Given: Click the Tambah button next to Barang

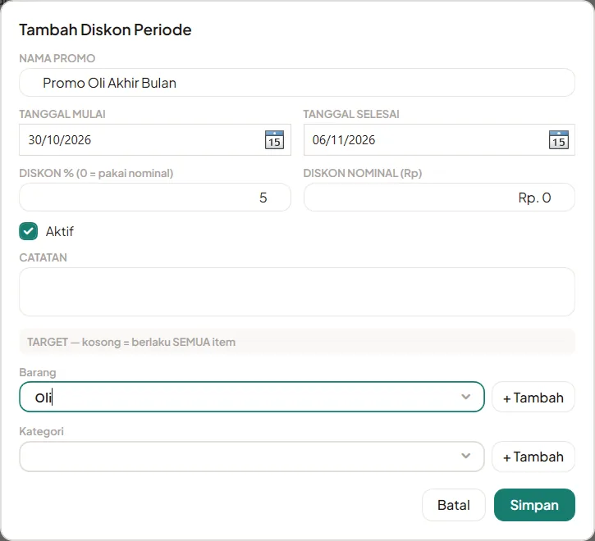Looking at the screenshot, I should pyautogui.click(x=533, y=397).
